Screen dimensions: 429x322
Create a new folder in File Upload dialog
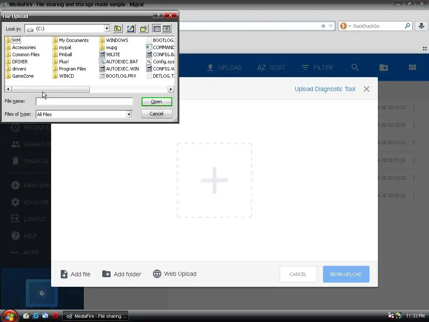click(144, 29)
